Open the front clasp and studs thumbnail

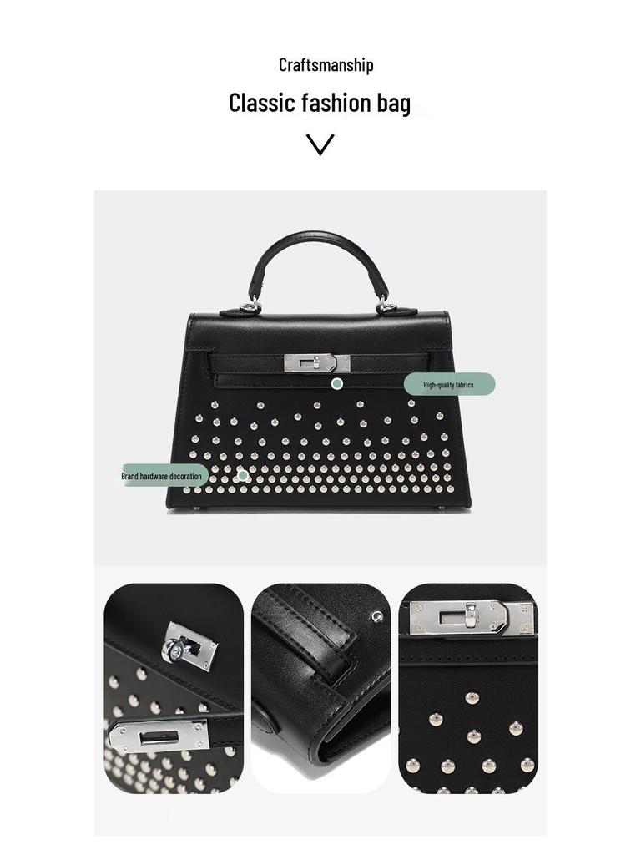coord(468,688)
